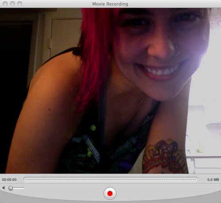
Task: Start recording with the red record button
Action: (110, 193)
